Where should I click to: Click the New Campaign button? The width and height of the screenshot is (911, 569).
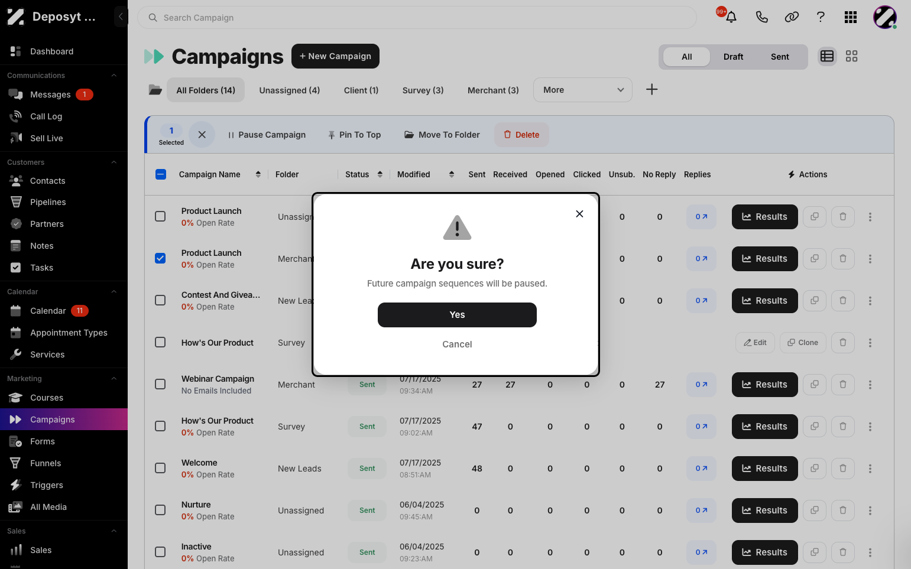coord(335,56)
